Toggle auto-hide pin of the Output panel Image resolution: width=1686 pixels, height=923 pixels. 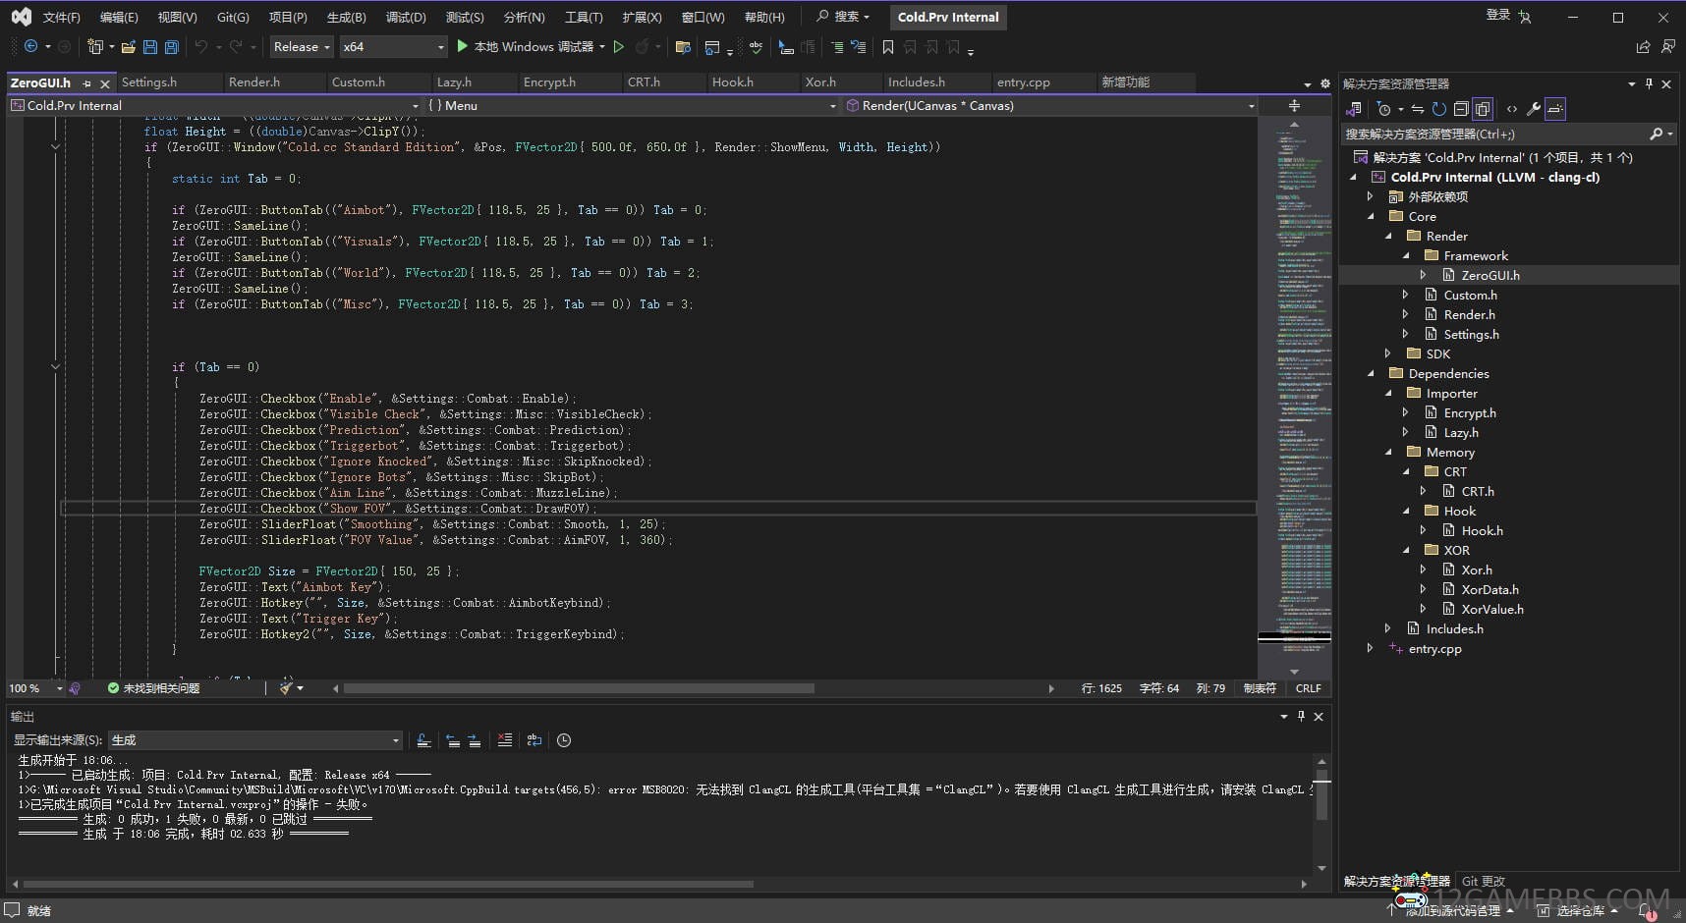pyautogui.click(x=1301, y=717)
